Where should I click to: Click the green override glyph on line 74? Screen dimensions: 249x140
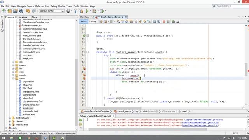84,35
